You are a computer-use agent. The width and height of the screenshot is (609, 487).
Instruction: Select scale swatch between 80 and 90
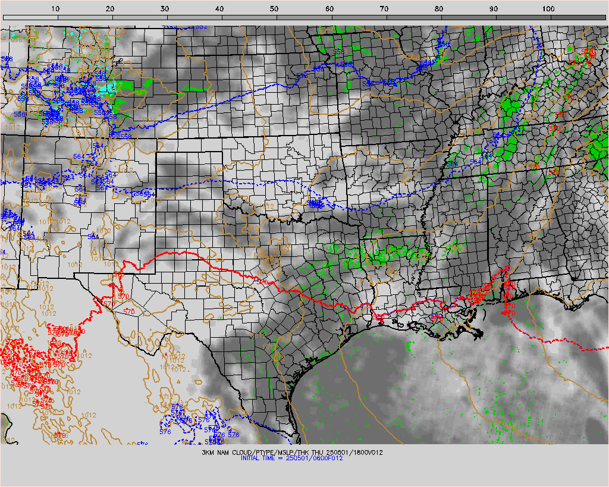(x=469, y=17)
